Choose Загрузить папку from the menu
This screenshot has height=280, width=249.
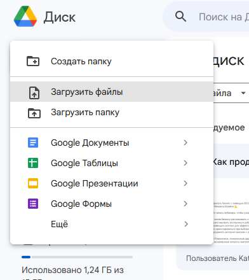(112, 112)
